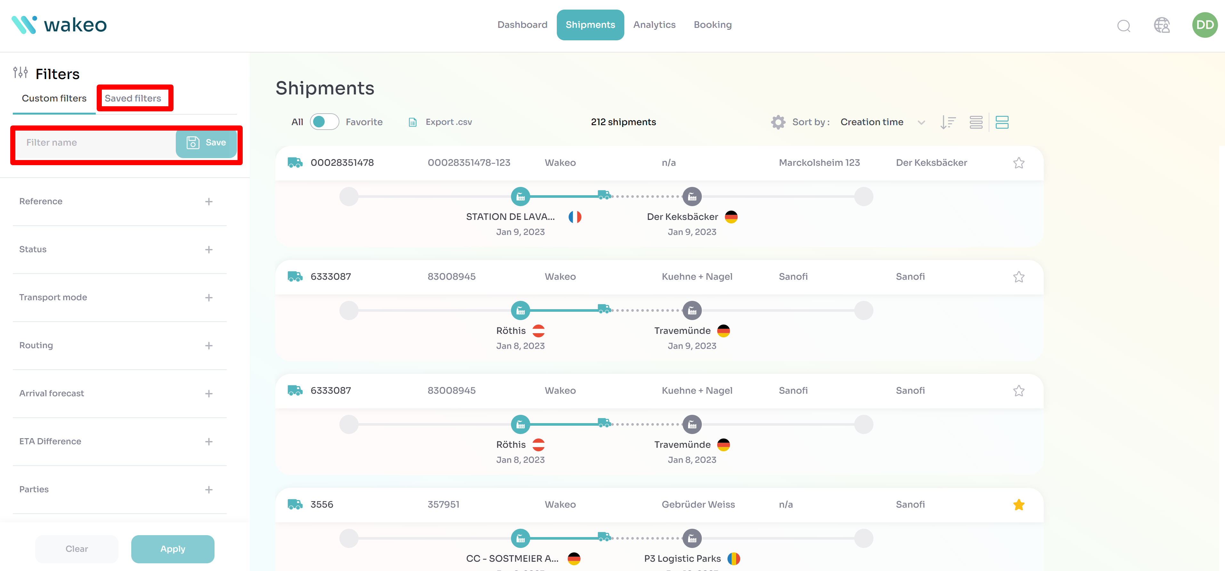Favorite shipment 00028351478 with the star
The image size is (1225, 571).
click(x=1018, y=163)
